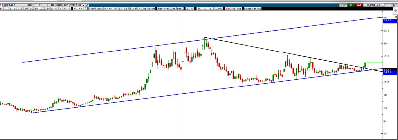
Task: Click the lightning bolt icon
Action: 341,5
